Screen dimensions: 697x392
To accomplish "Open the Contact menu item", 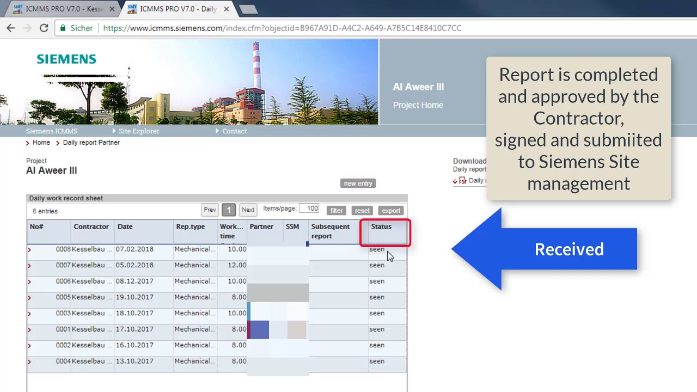I will [234, 131].
